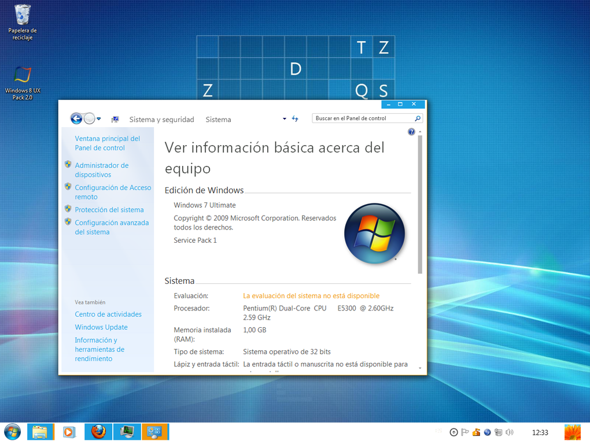Open the network tray icon

click(498, 432)
